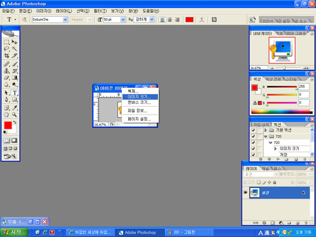Open the character palettes button
Image resolution: width=316 pixels, height=237 pixels.
coord(214,20)
